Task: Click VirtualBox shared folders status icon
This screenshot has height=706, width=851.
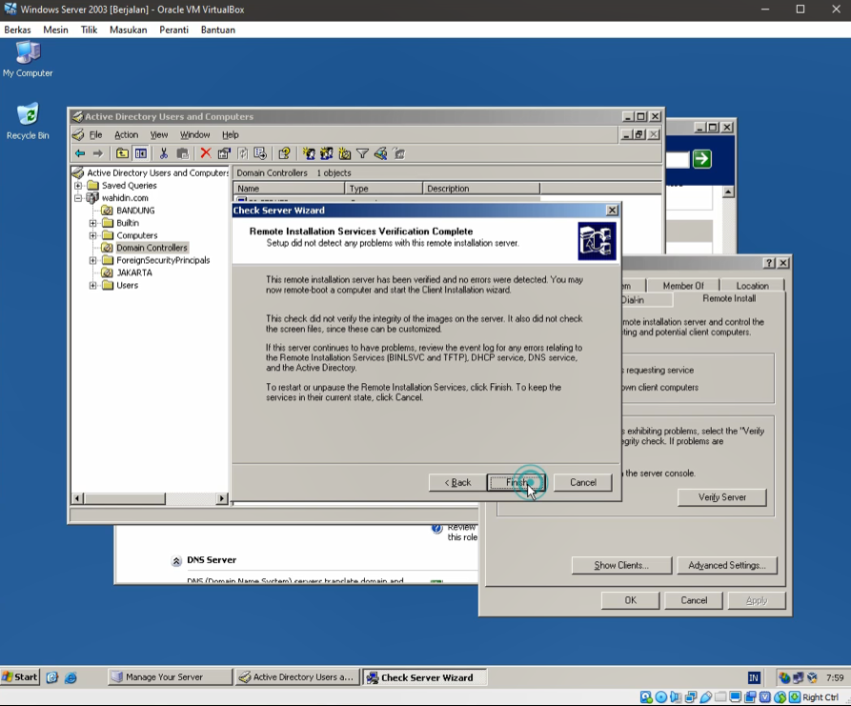Action: (x=720, y=697)
